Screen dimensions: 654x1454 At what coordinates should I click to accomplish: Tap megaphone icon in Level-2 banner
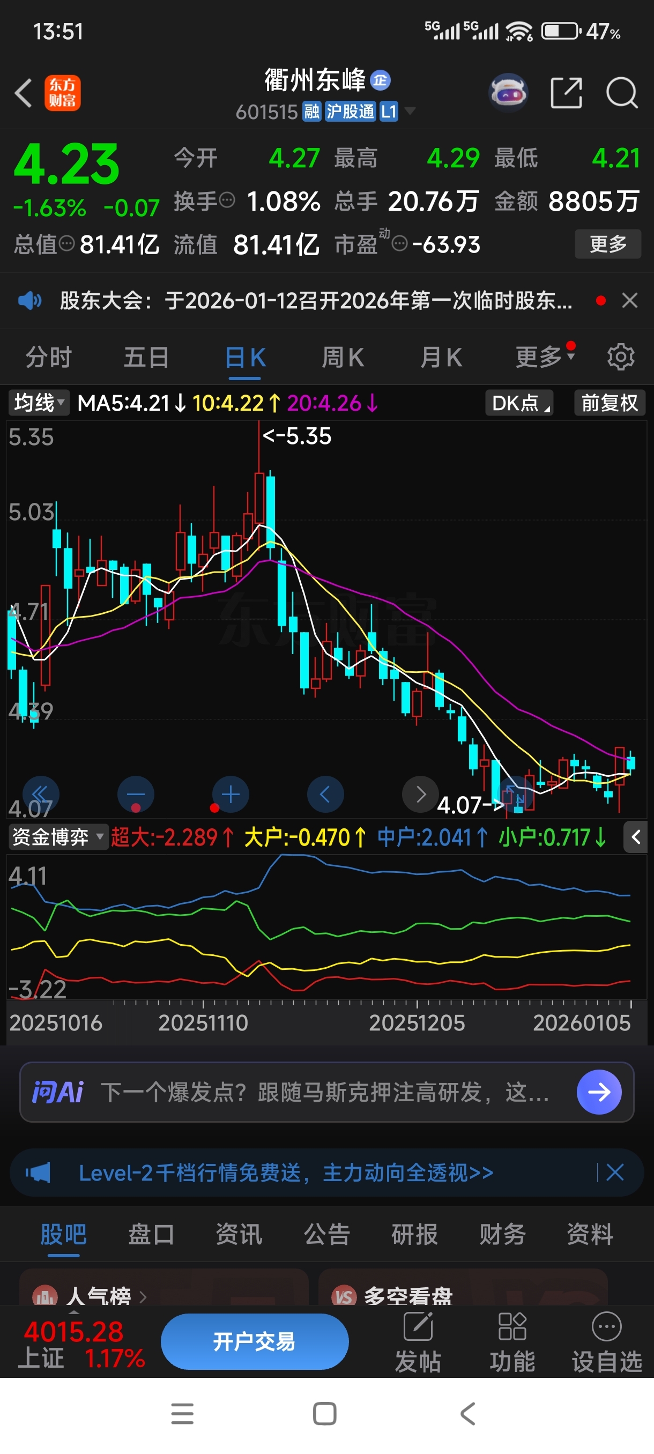(x=38, y=1173)
